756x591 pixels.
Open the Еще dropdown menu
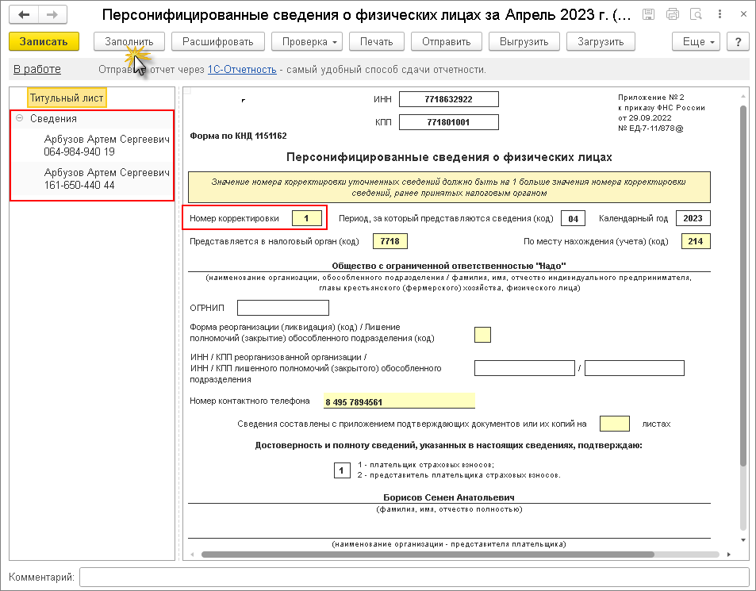pyautogui.click(x=697, y=42)
